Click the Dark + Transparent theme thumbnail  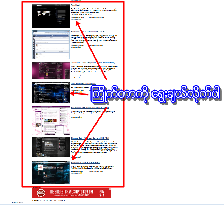pos(51,172)
